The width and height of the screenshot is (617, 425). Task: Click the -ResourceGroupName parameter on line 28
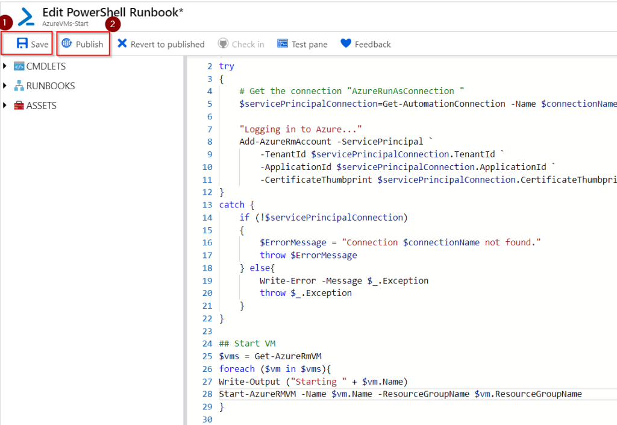coord(424,394)
